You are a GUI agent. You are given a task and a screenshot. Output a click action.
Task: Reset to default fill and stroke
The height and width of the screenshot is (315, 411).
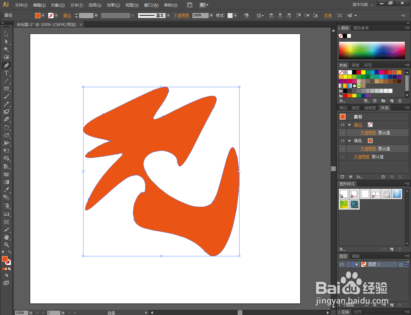click(4, 252)
